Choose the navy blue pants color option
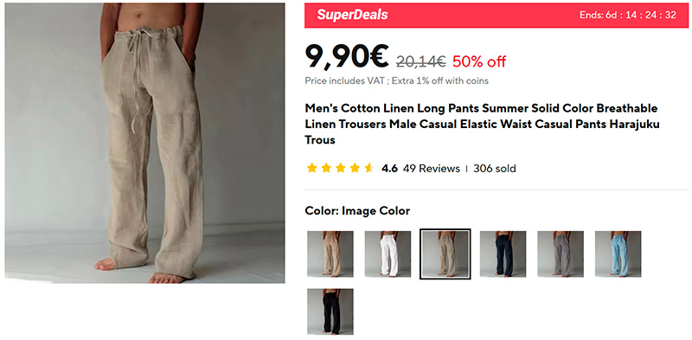 click(x=503, y=253)
